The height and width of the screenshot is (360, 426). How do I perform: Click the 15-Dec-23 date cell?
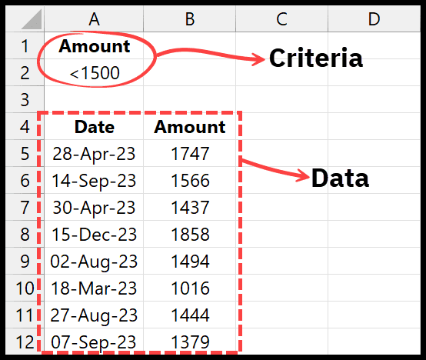tap(94, 234)
